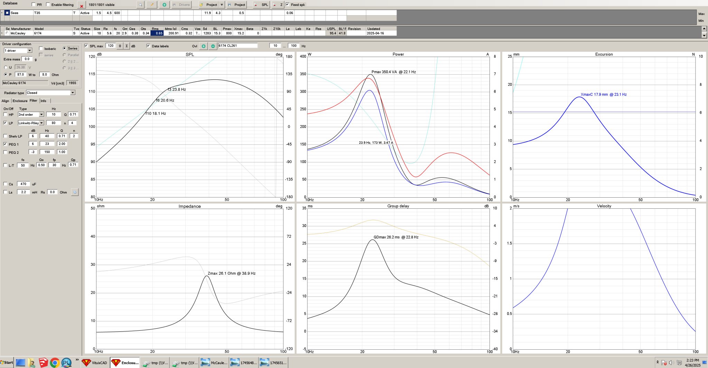Save project with the disk Project button

coord(237,5)
